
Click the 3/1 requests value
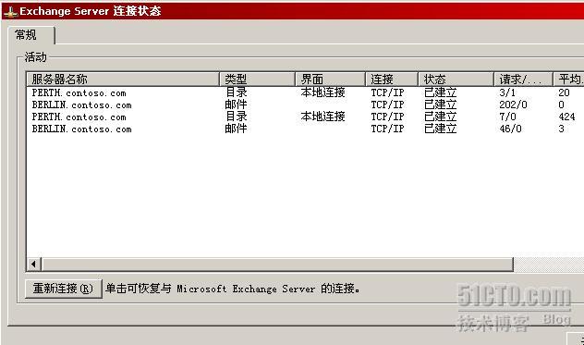point(507,92)
